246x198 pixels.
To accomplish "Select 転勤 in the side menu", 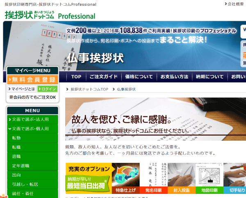I will click(x=33, y=138).
